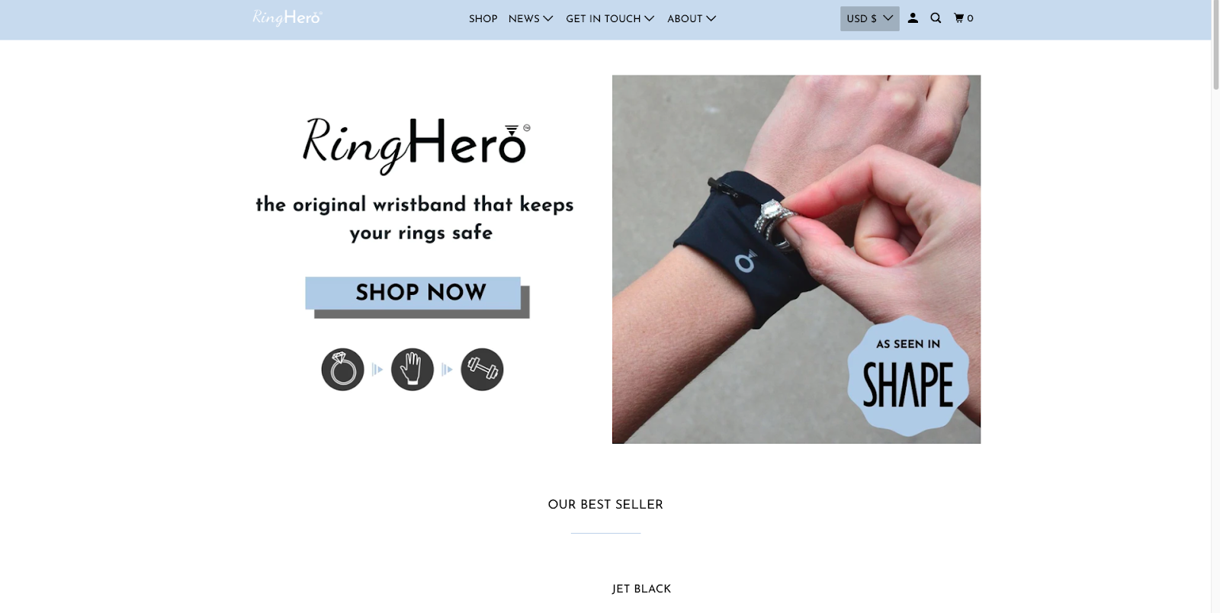Click the wristband product photo
Viewport: 1220px width, 613px height.
click(796, 259)
